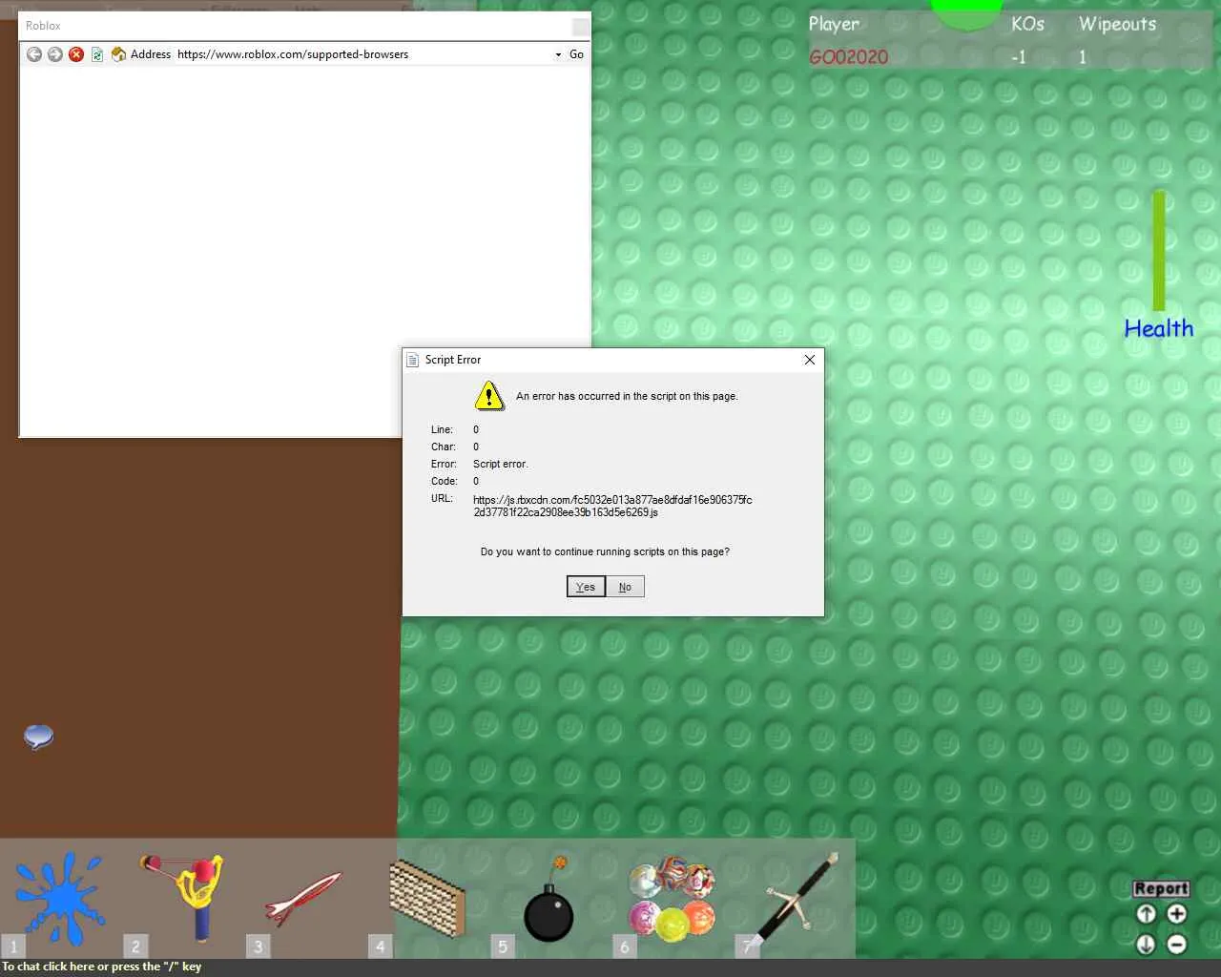Zoom the camera in with the plus button
Viewport: 1221px width, 977px height.
1177,914
